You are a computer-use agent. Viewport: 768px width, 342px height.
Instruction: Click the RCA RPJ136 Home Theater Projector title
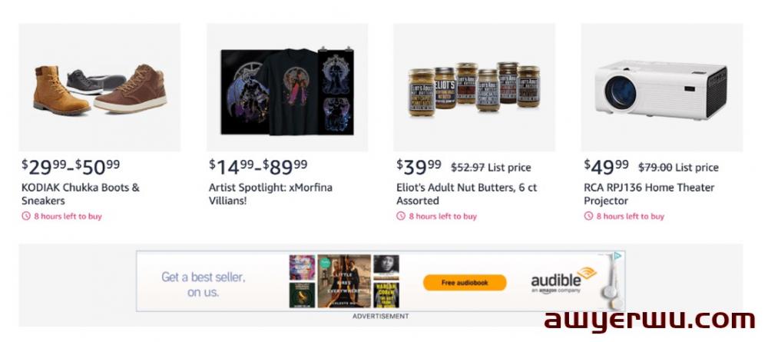(x=649, y=194)
